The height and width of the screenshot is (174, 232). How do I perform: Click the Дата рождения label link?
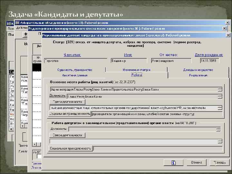pos(209,55)
